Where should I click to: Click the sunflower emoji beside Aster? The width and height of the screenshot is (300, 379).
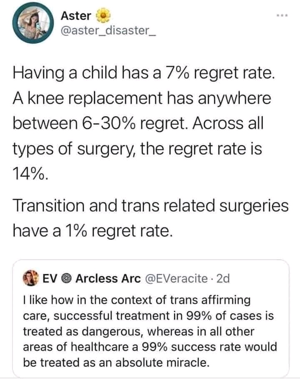tap(103, 16)
